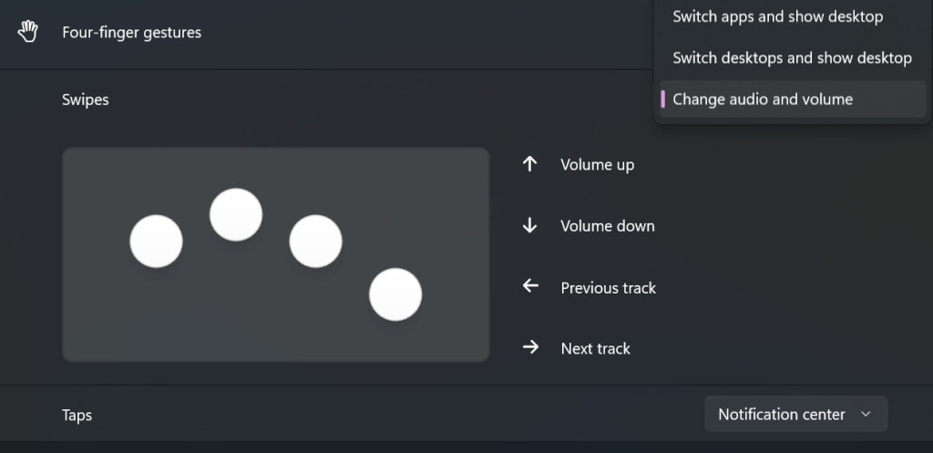Collapse the Four-finger gestures section header
Screen dimensions: 933x453
coord(319,33)
